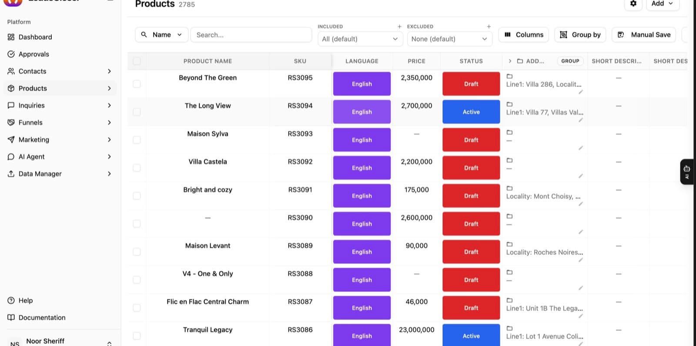Click edit pencil for Beyond The Green address

(x=580, y=92)
